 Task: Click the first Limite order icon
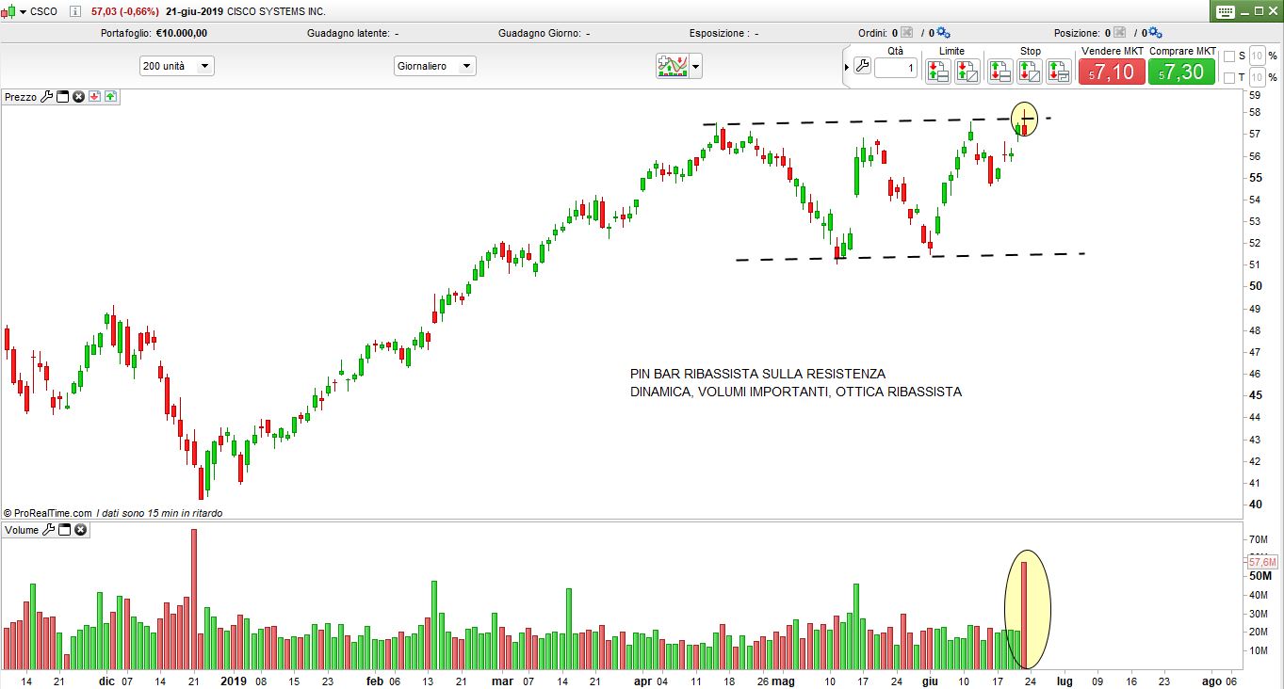pos(937,71)
